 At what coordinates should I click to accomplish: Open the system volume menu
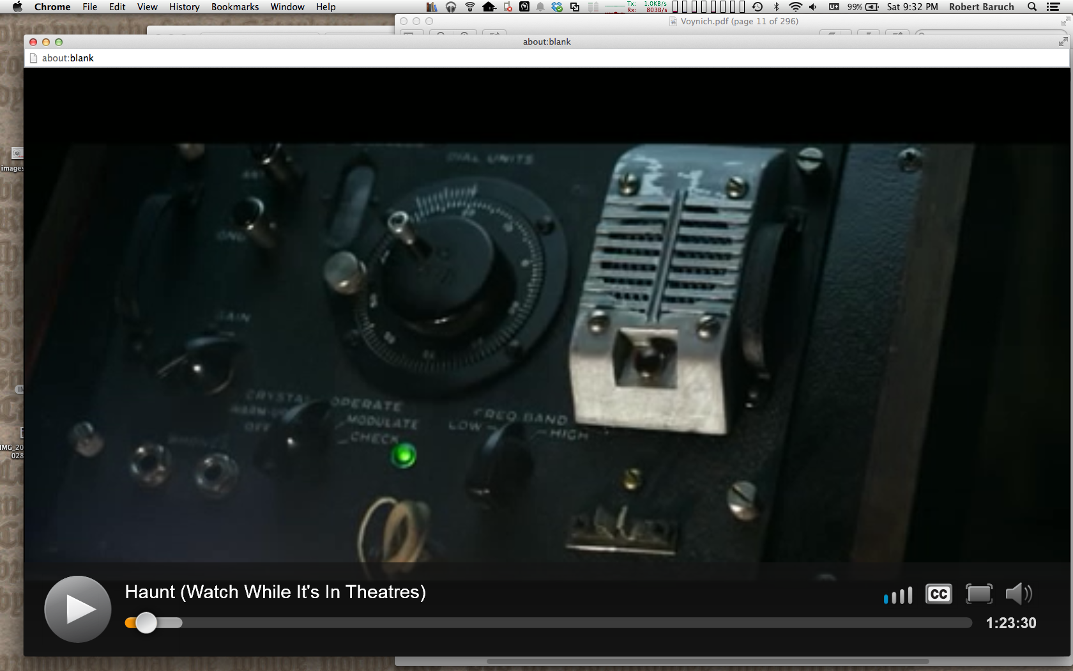pos(813,7)
